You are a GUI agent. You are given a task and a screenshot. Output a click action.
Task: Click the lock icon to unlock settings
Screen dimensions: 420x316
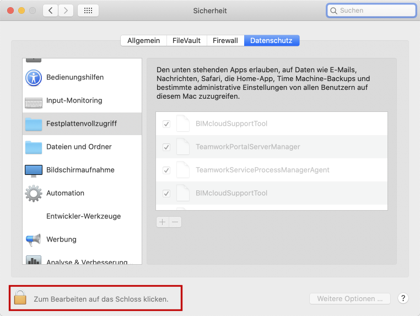click(20, 298)
